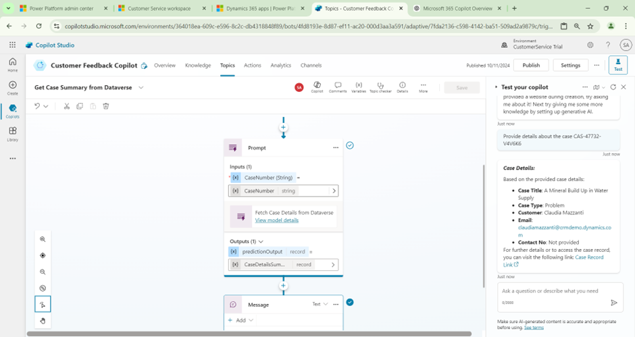
Task: Click the Publish button
Action: coord(531,66)
